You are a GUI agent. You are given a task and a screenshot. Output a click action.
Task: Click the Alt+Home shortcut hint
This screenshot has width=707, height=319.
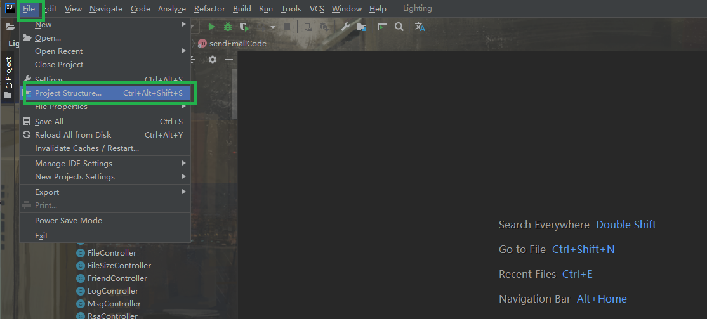602,299
